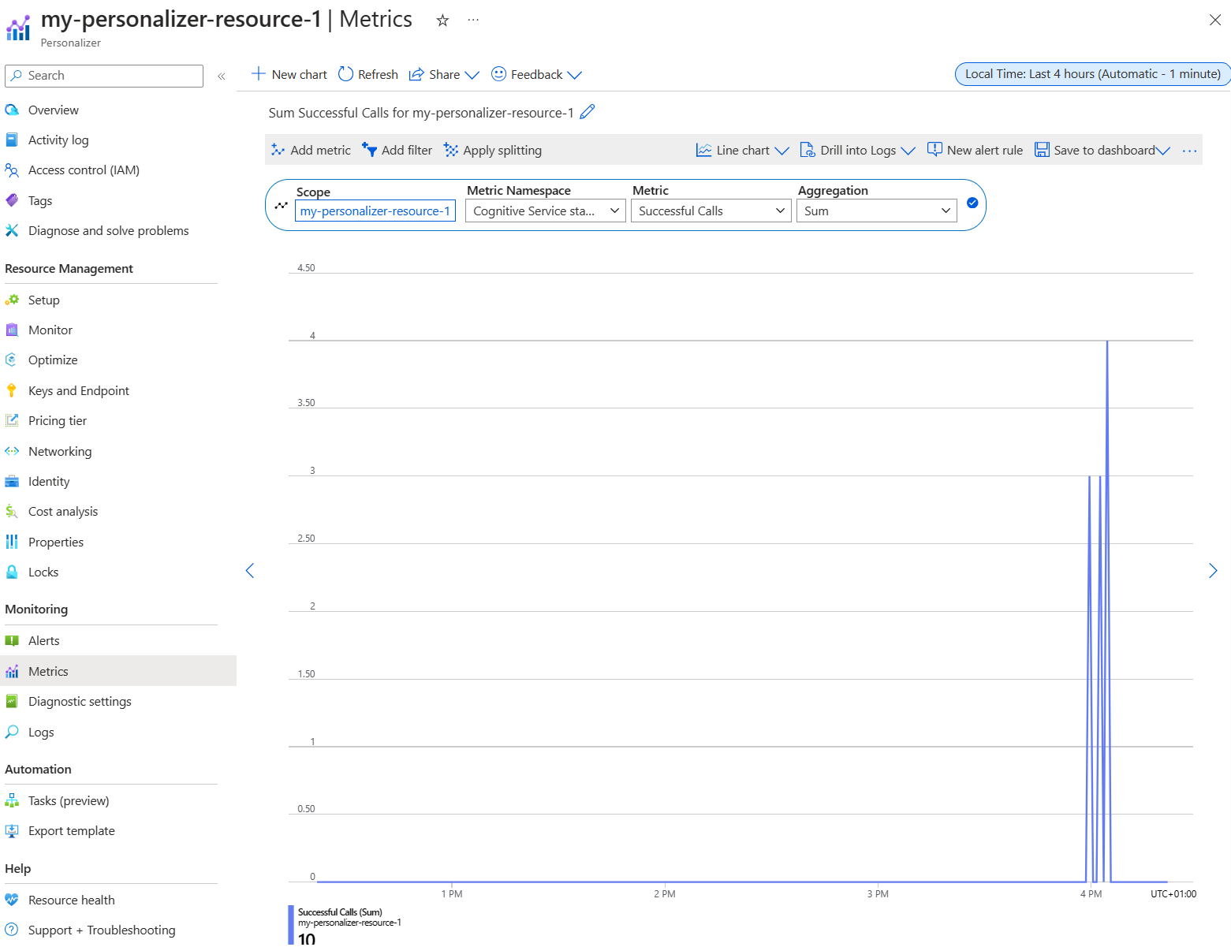
Task: Expand the Aggregation Sum dropdown
Action: tap(877, 211)
